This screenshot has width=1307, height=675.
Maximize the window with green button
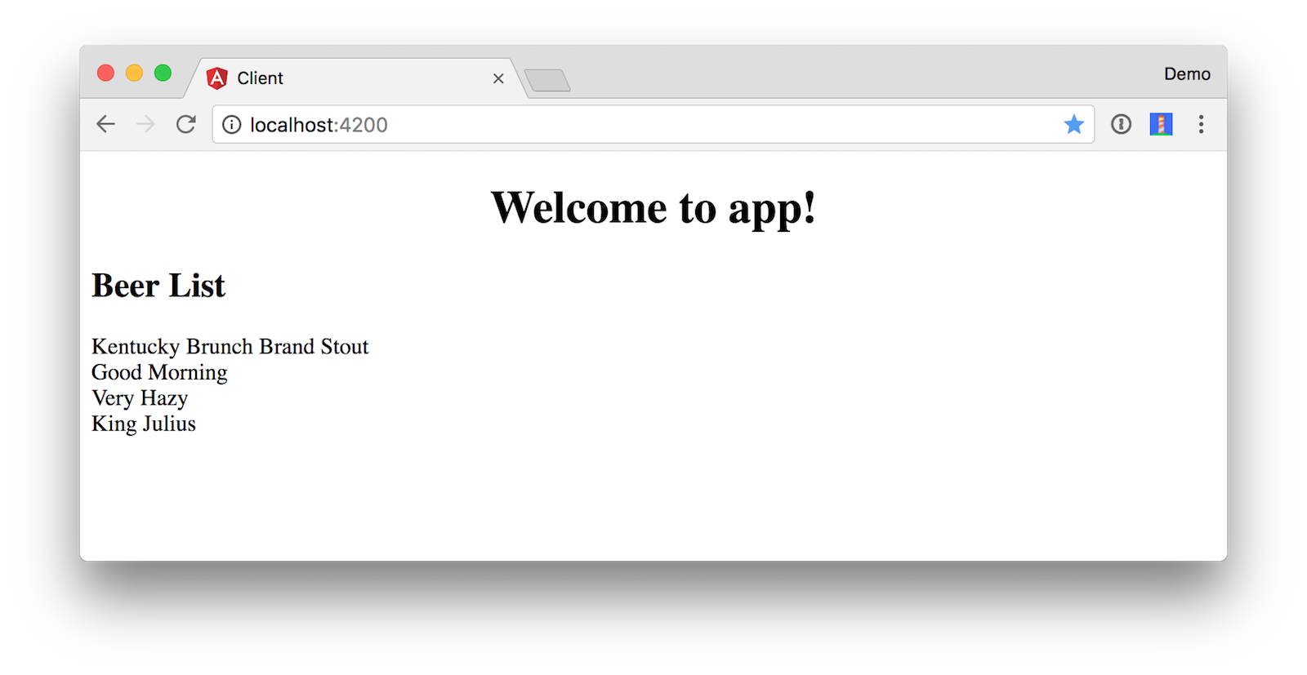pyautogui.click(x=163, y=73)
